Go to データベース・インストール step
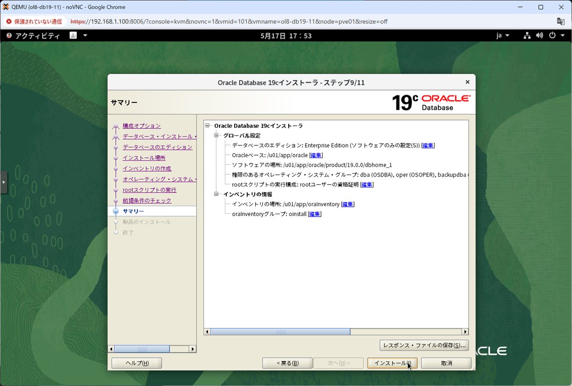This screenshot has height=386, width=572. (x=159, y=136)
